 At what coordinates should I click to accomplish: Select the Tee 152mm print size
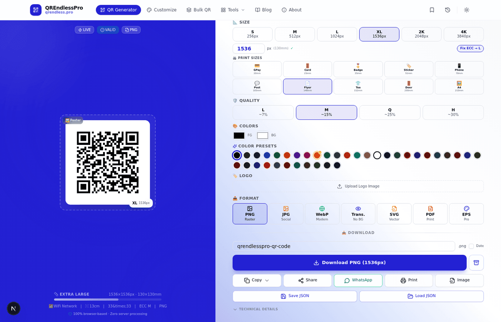(x=358, y=86)
